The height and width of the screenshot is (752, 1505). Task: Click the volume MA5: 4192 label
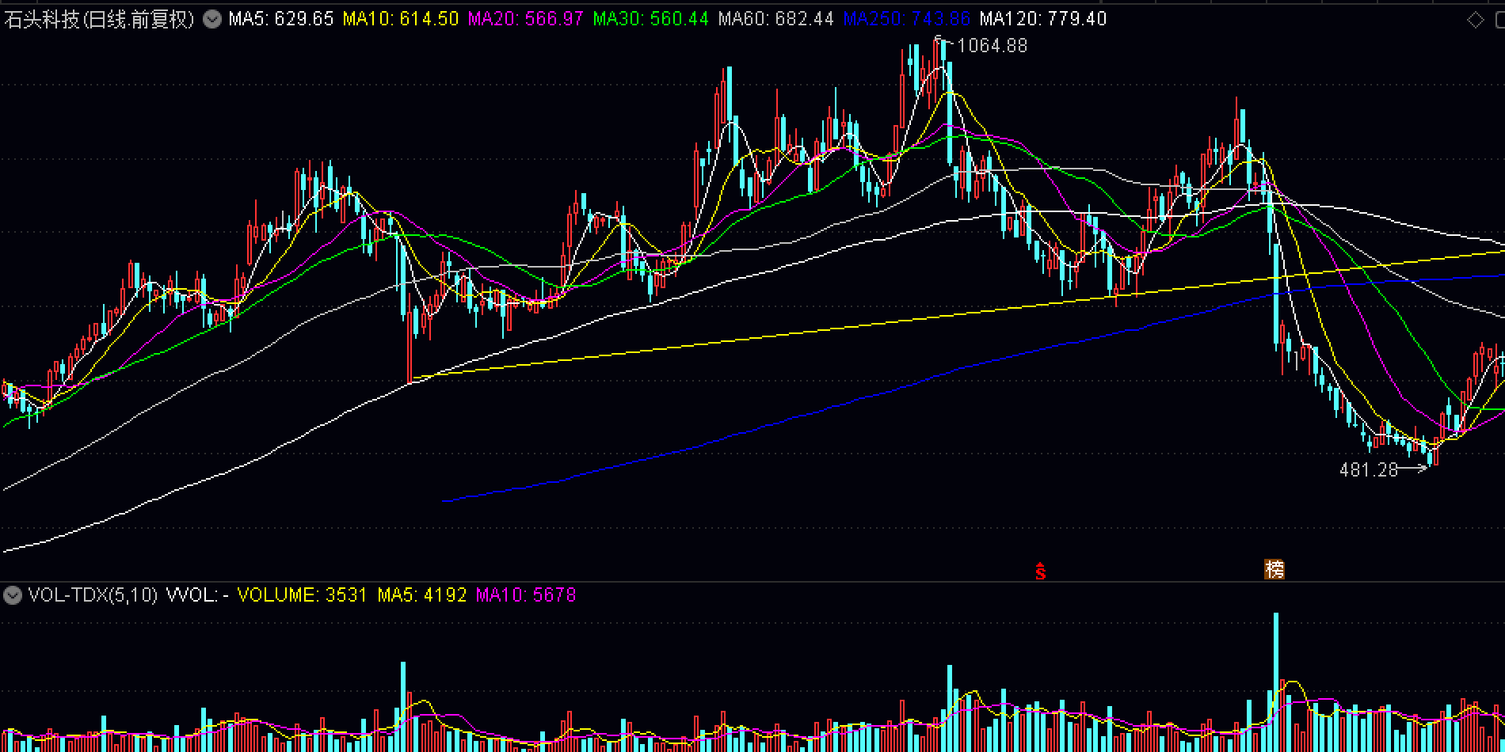pyautogui.click(x=421, y=595)
